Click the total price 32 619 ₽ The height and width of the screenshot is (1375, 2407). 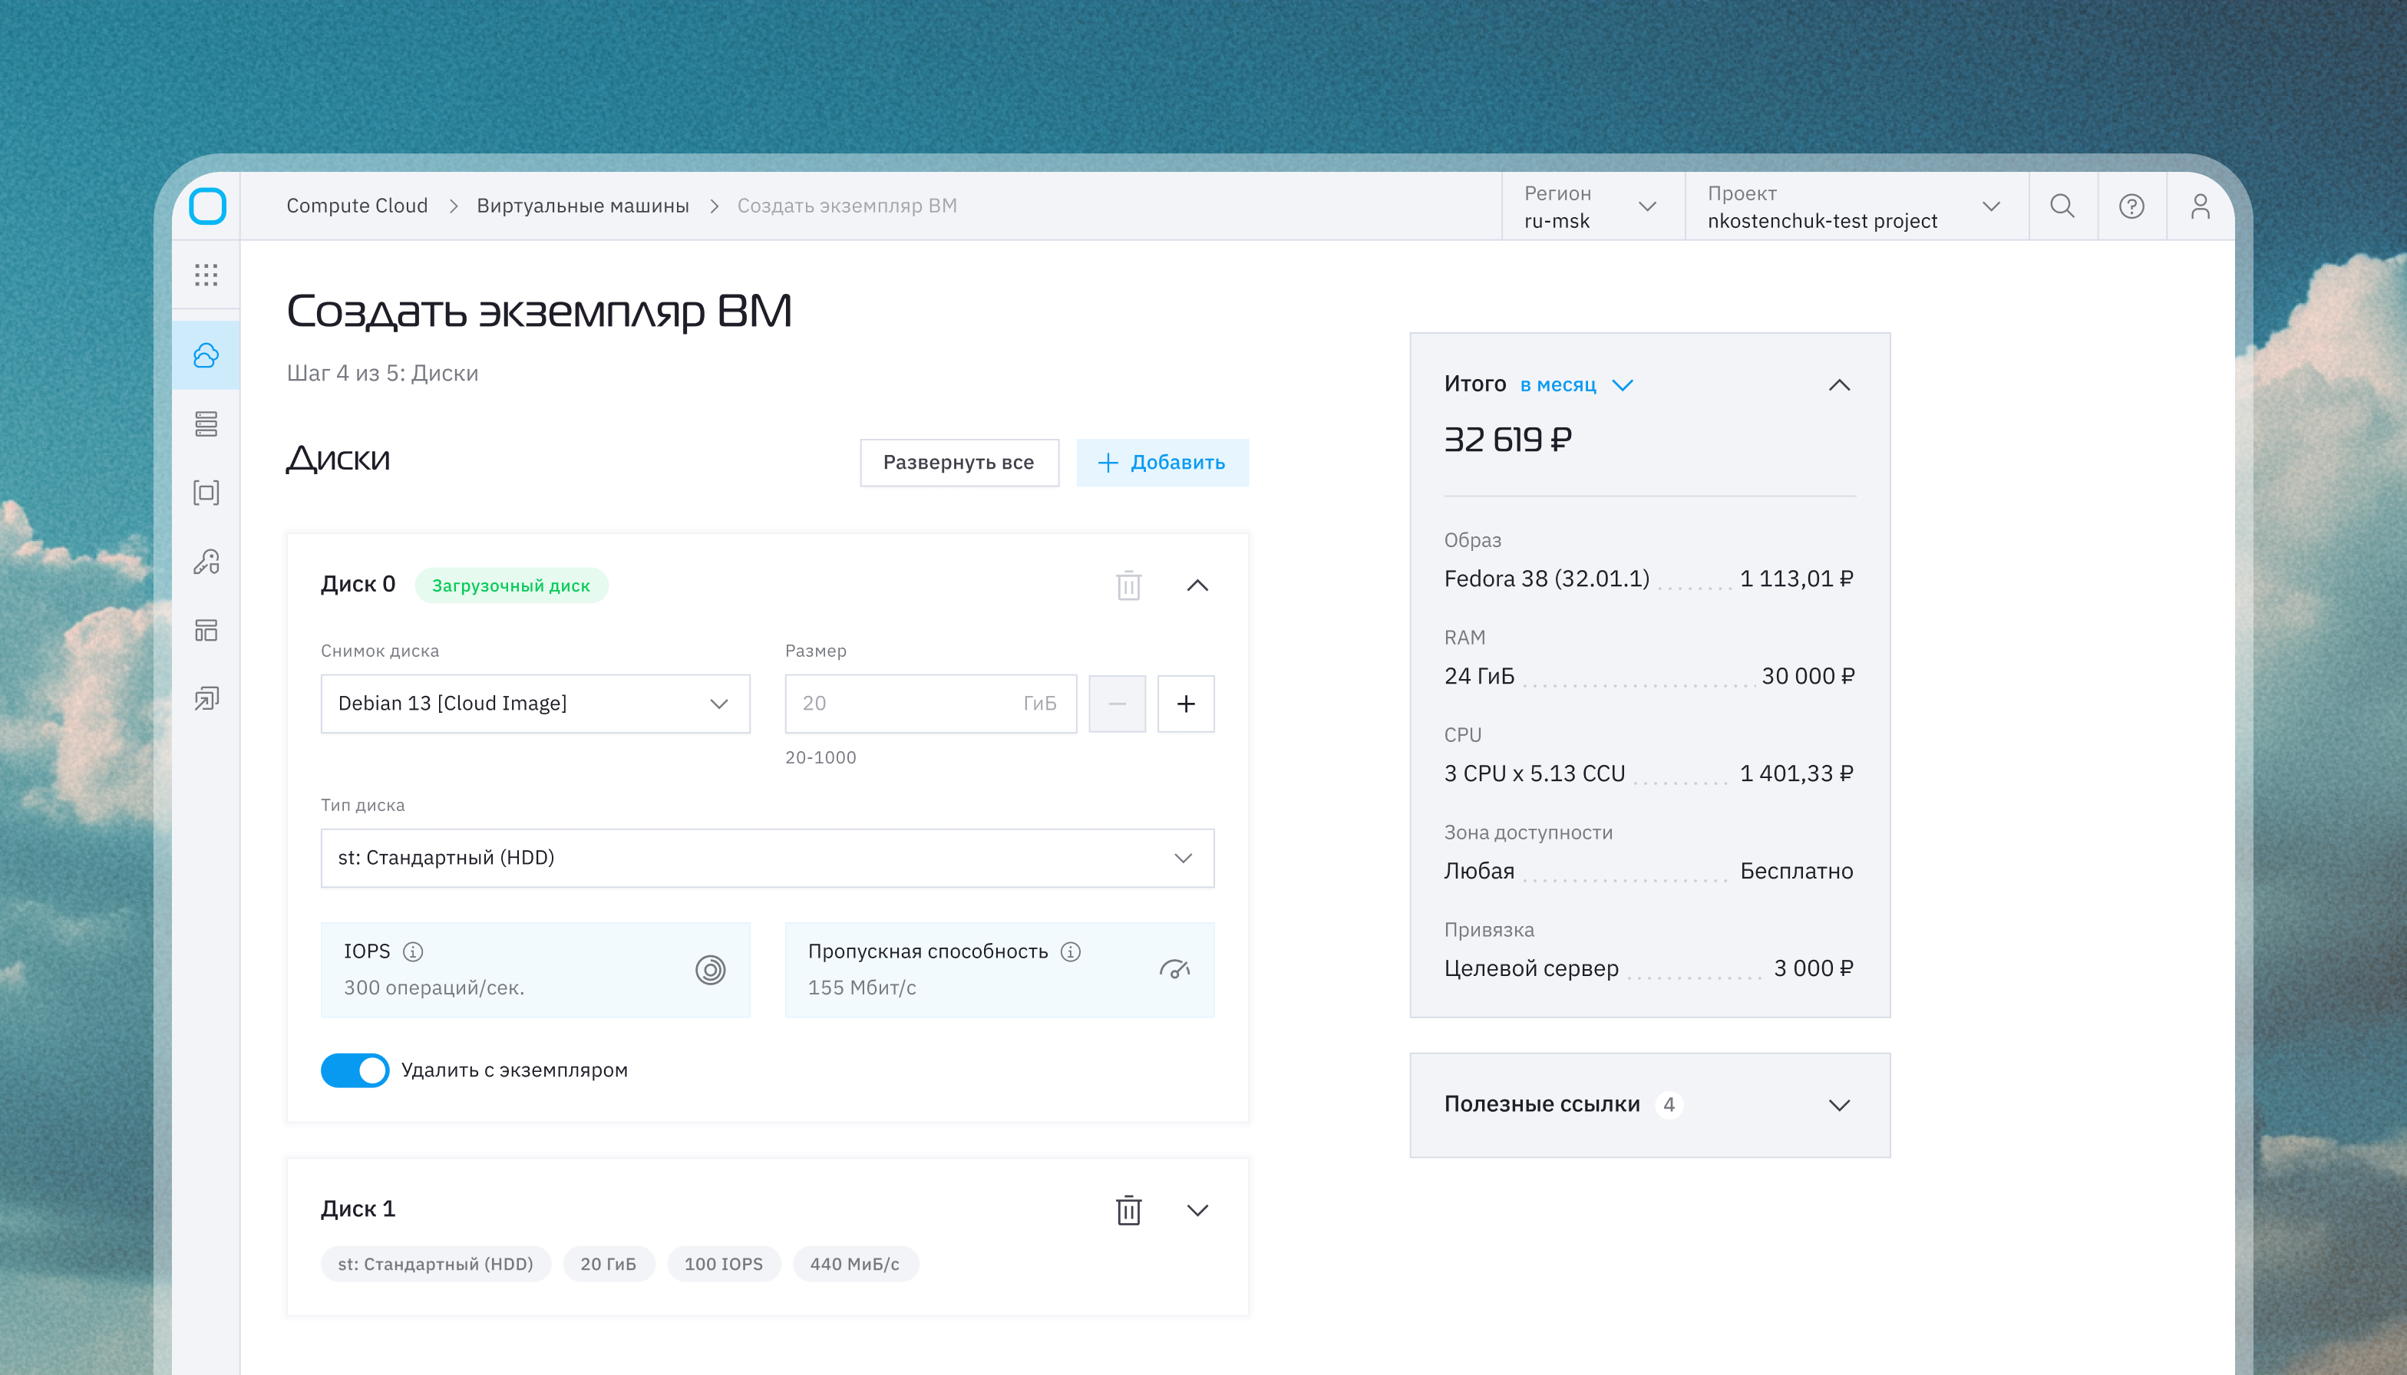tap(1509, 440)
